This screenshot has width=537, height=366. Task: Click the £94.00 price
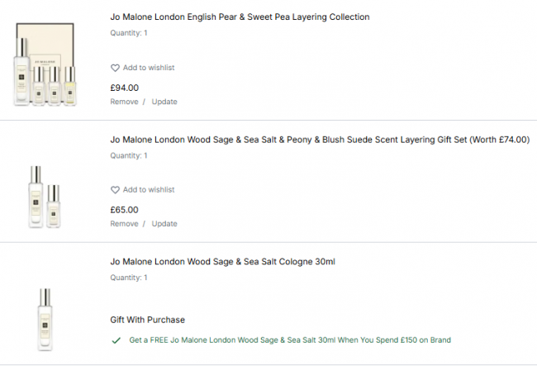click(125, 88)
